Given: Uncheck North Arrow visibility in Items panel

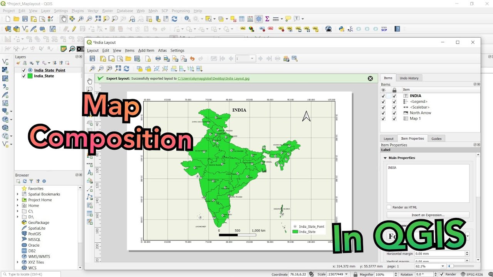Looking at the screenshot, I should tap(383, 113).
